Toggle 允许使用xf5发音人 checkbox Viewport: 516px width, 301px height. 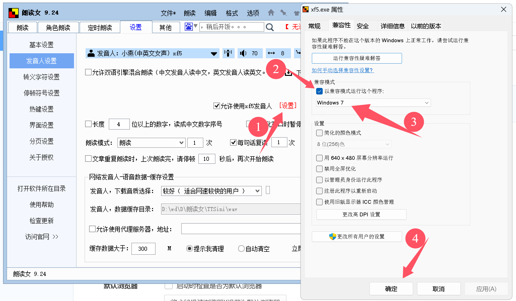tap(216, 106)
